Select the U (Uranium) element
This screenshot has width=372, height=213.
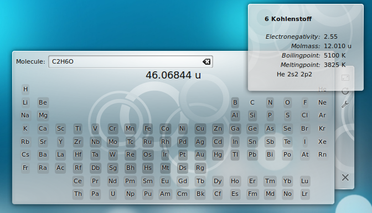pos(113,194)
